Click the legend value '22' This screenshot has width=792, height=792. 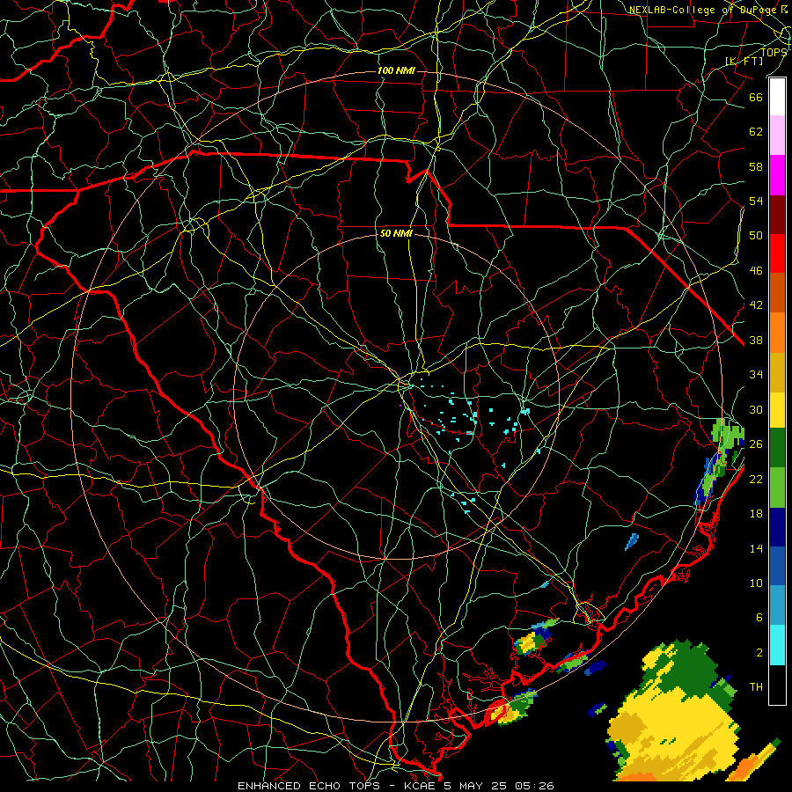(x=756, y=479)
